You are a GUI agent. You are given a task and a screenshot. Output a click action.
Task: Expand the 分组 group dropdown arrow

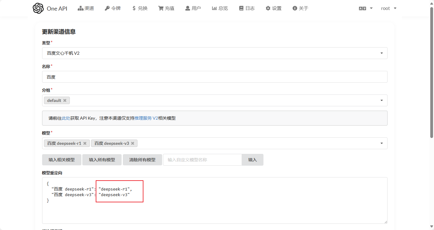point(382,100)
